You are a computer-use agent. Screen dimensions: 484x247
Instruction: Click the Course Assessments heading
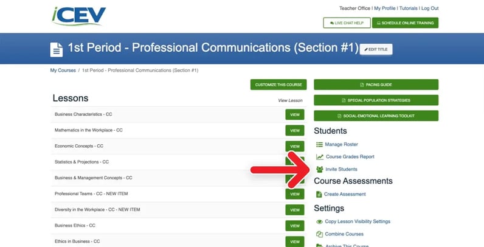point(353,181)
